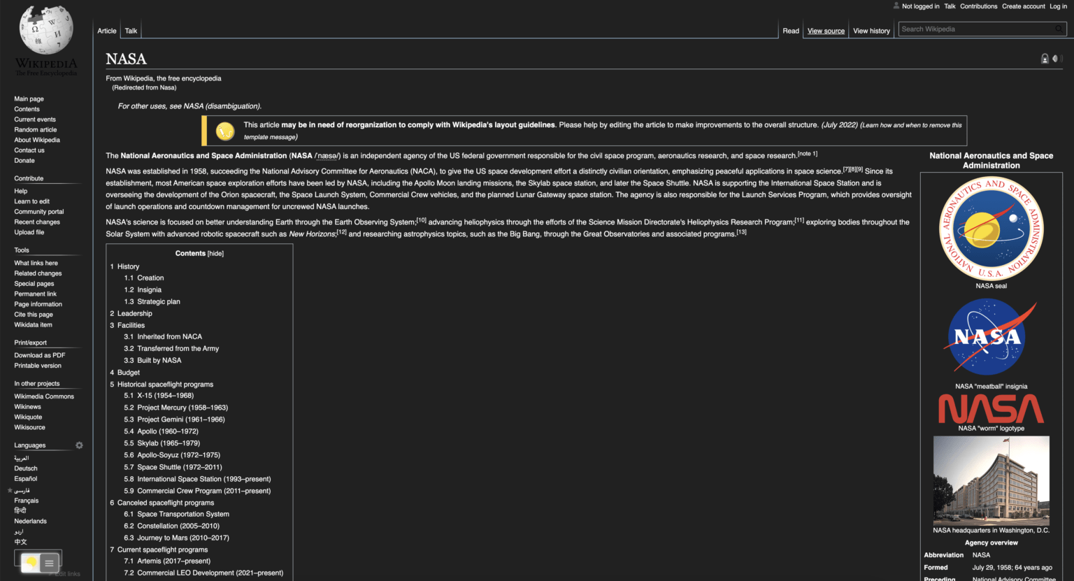Click Learn how to remove template message

pos(911,125)
